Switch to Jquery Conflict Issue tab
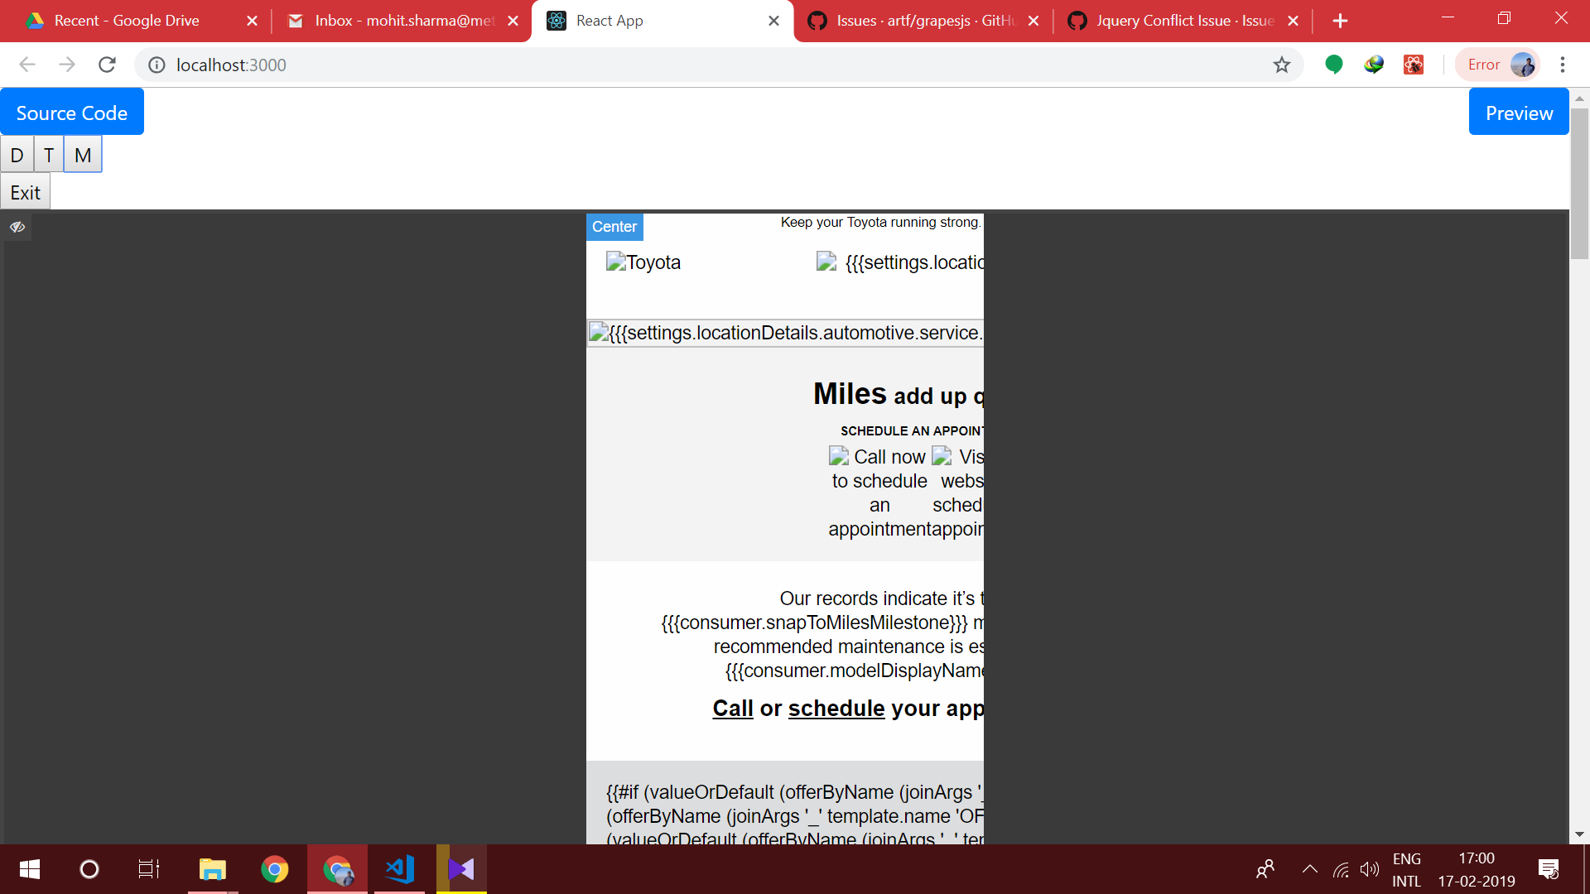The height and width of the screenshot is (894, 1590). 1184,21
